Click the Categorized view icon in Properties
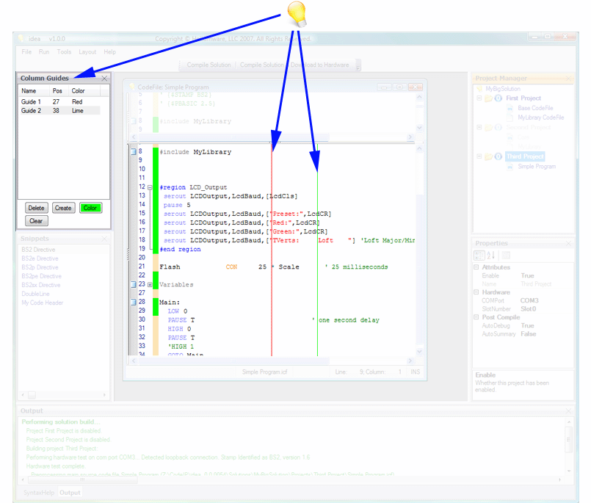Image resolution: width=591 pixels, height=503 pixels. click(479, 255)
